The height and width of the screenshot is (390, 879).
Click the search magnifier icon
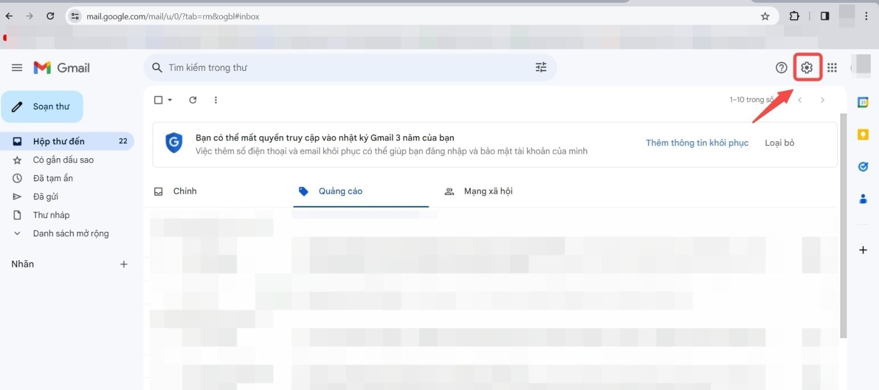157,68
